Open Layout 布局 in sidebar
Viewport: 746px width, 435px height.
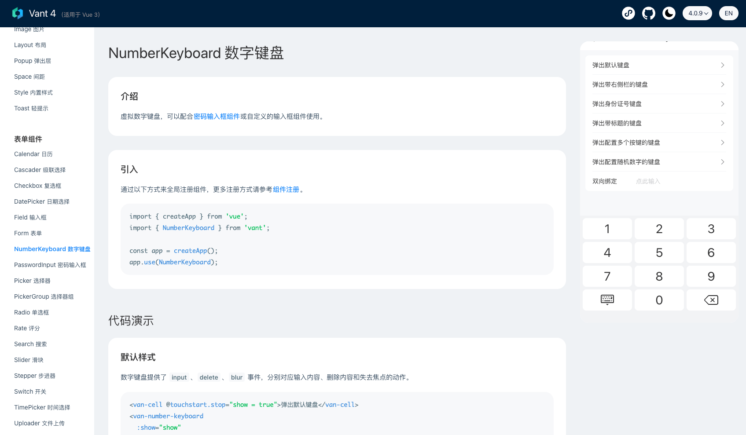pos(30,45)
